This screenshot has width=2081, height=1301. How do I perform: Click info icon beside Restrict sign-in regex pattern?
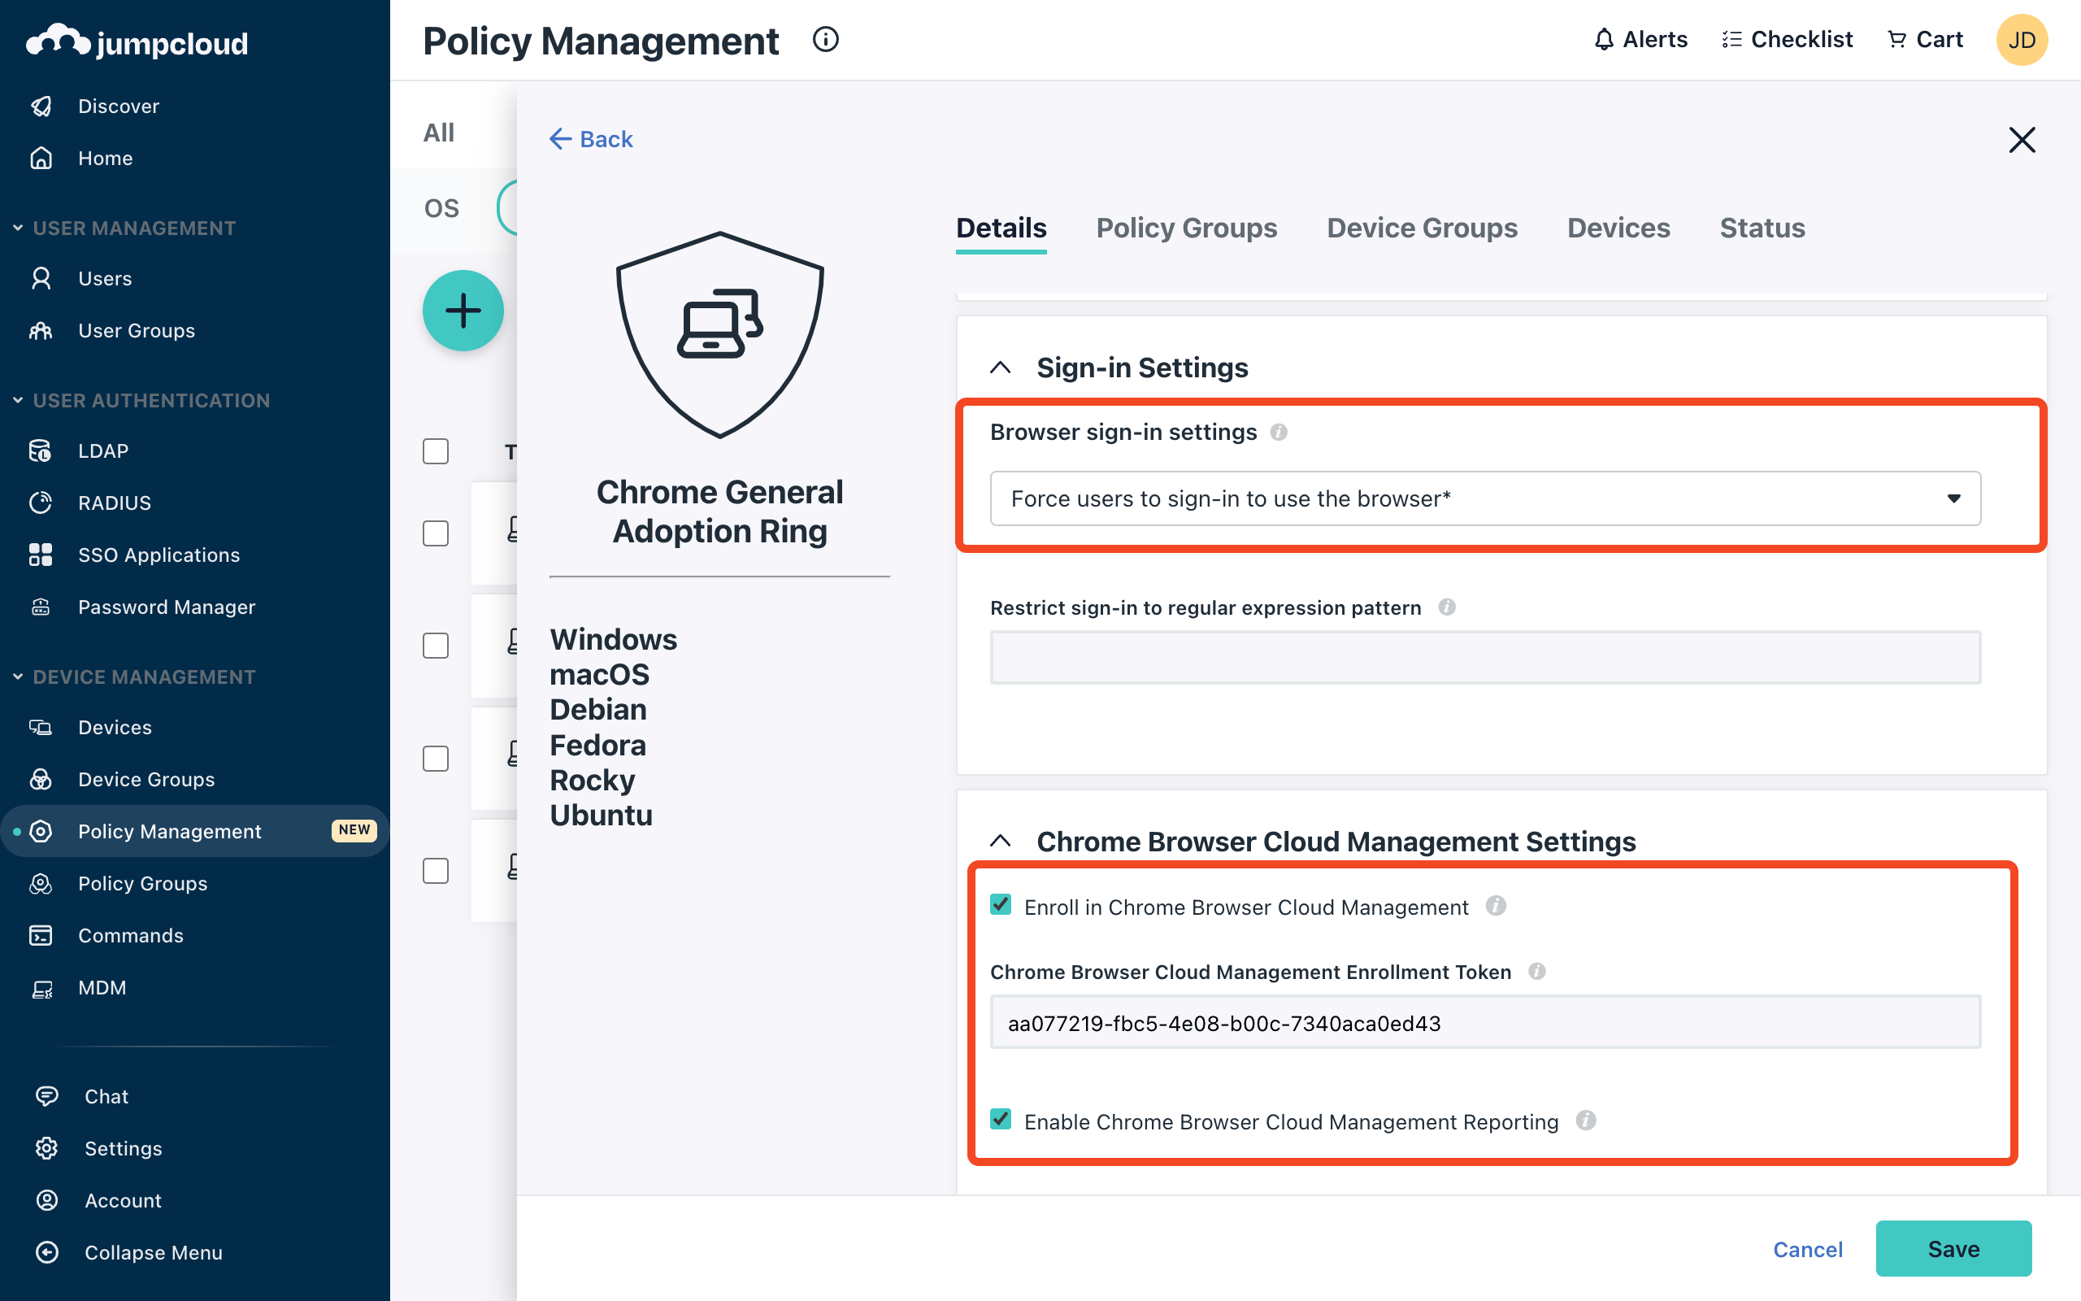(1447, 607)
